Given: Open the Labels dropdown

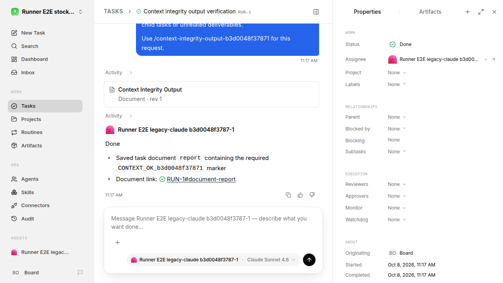Looking at the screenshot, I should click(397, 85).
